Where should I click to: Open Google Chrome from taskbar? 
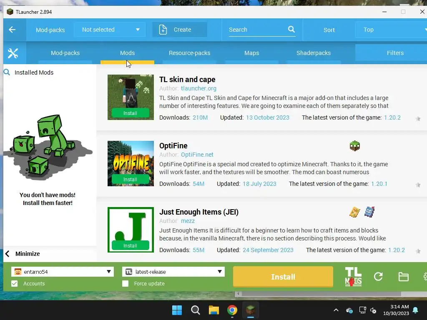pos(232,310)
